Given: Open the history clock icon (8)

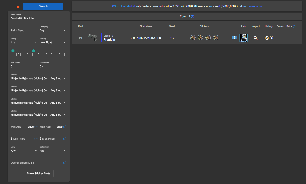Looking at the screenshot, I should click(266, 38).
